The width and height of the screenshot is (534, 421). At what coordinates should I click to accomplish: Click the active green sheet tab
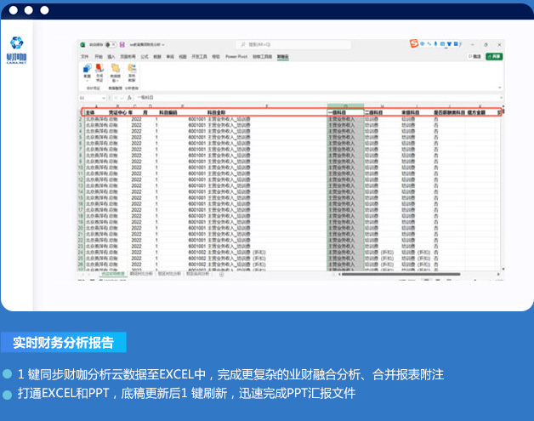pos(113,274)
